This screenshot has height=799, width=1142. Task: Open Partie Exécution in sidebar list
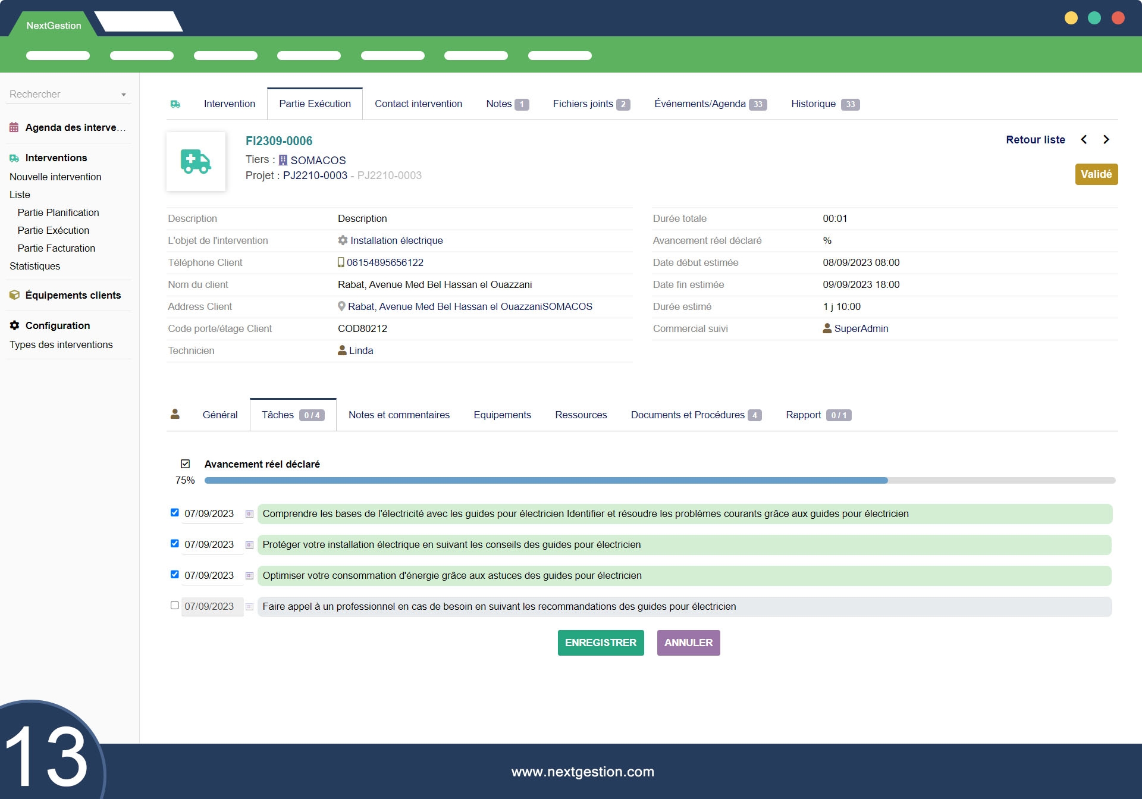coord(54,230)
